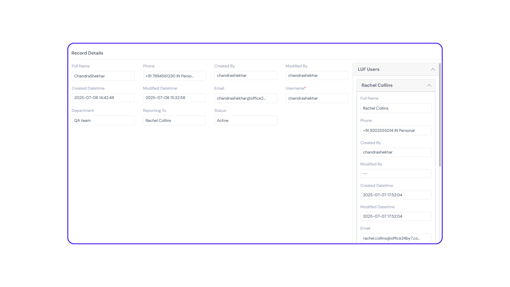Screen dimensions: 510x287
Task: Click the Created Datetime 14:42:49 field
Action: (103, 98)
